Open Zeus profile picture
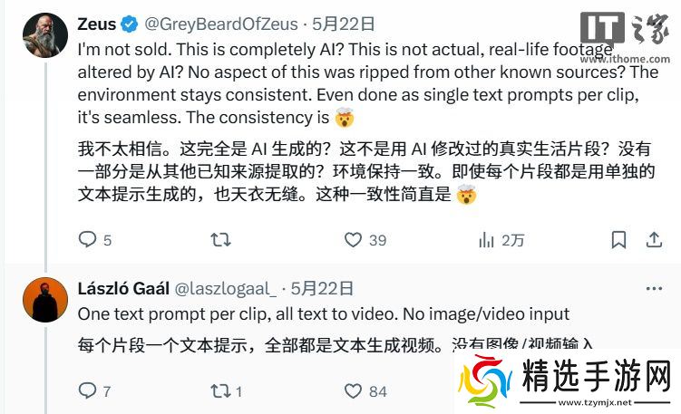Image resolution: width=681 pixels, height=414 pixels. pos(45,35)
